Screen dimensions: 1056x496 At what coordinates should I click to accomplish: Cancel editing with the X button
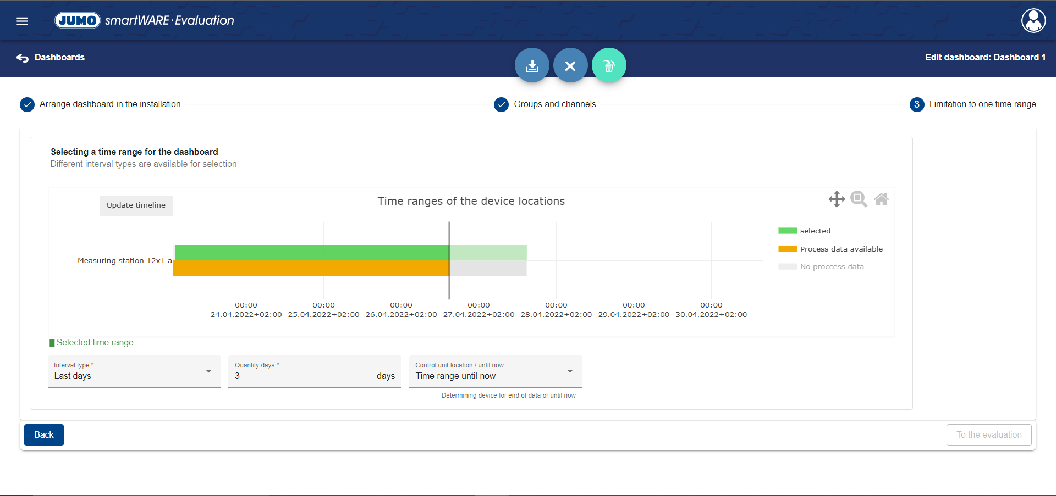pyautogui.click(x=570, y=66)
